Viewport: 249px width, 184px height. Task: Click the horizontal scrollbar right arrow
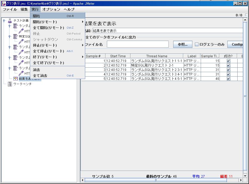[x=241, y=180]
